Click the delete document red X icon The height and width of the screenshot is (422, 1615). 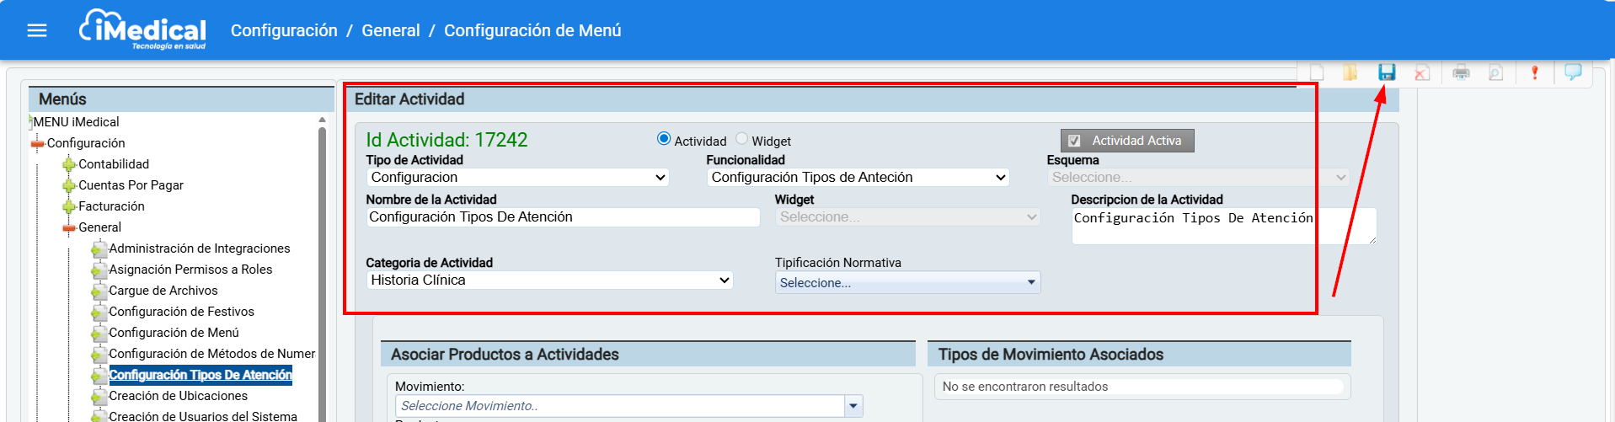[x=1421, y=72]
